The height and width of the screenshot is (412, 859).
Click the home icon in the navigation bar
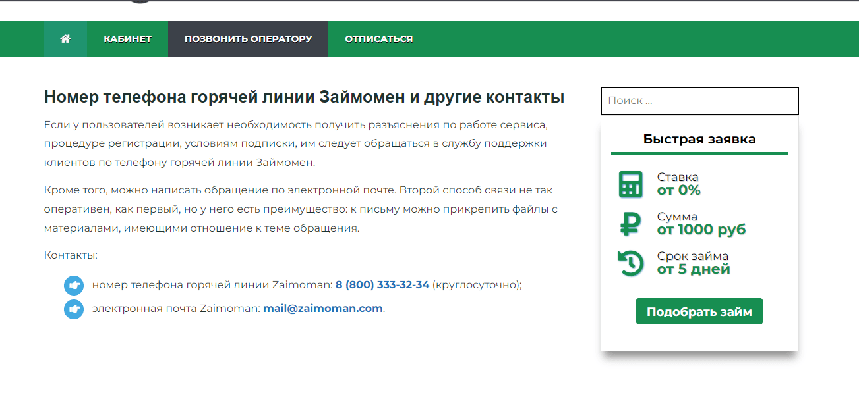tap(65, 39)
